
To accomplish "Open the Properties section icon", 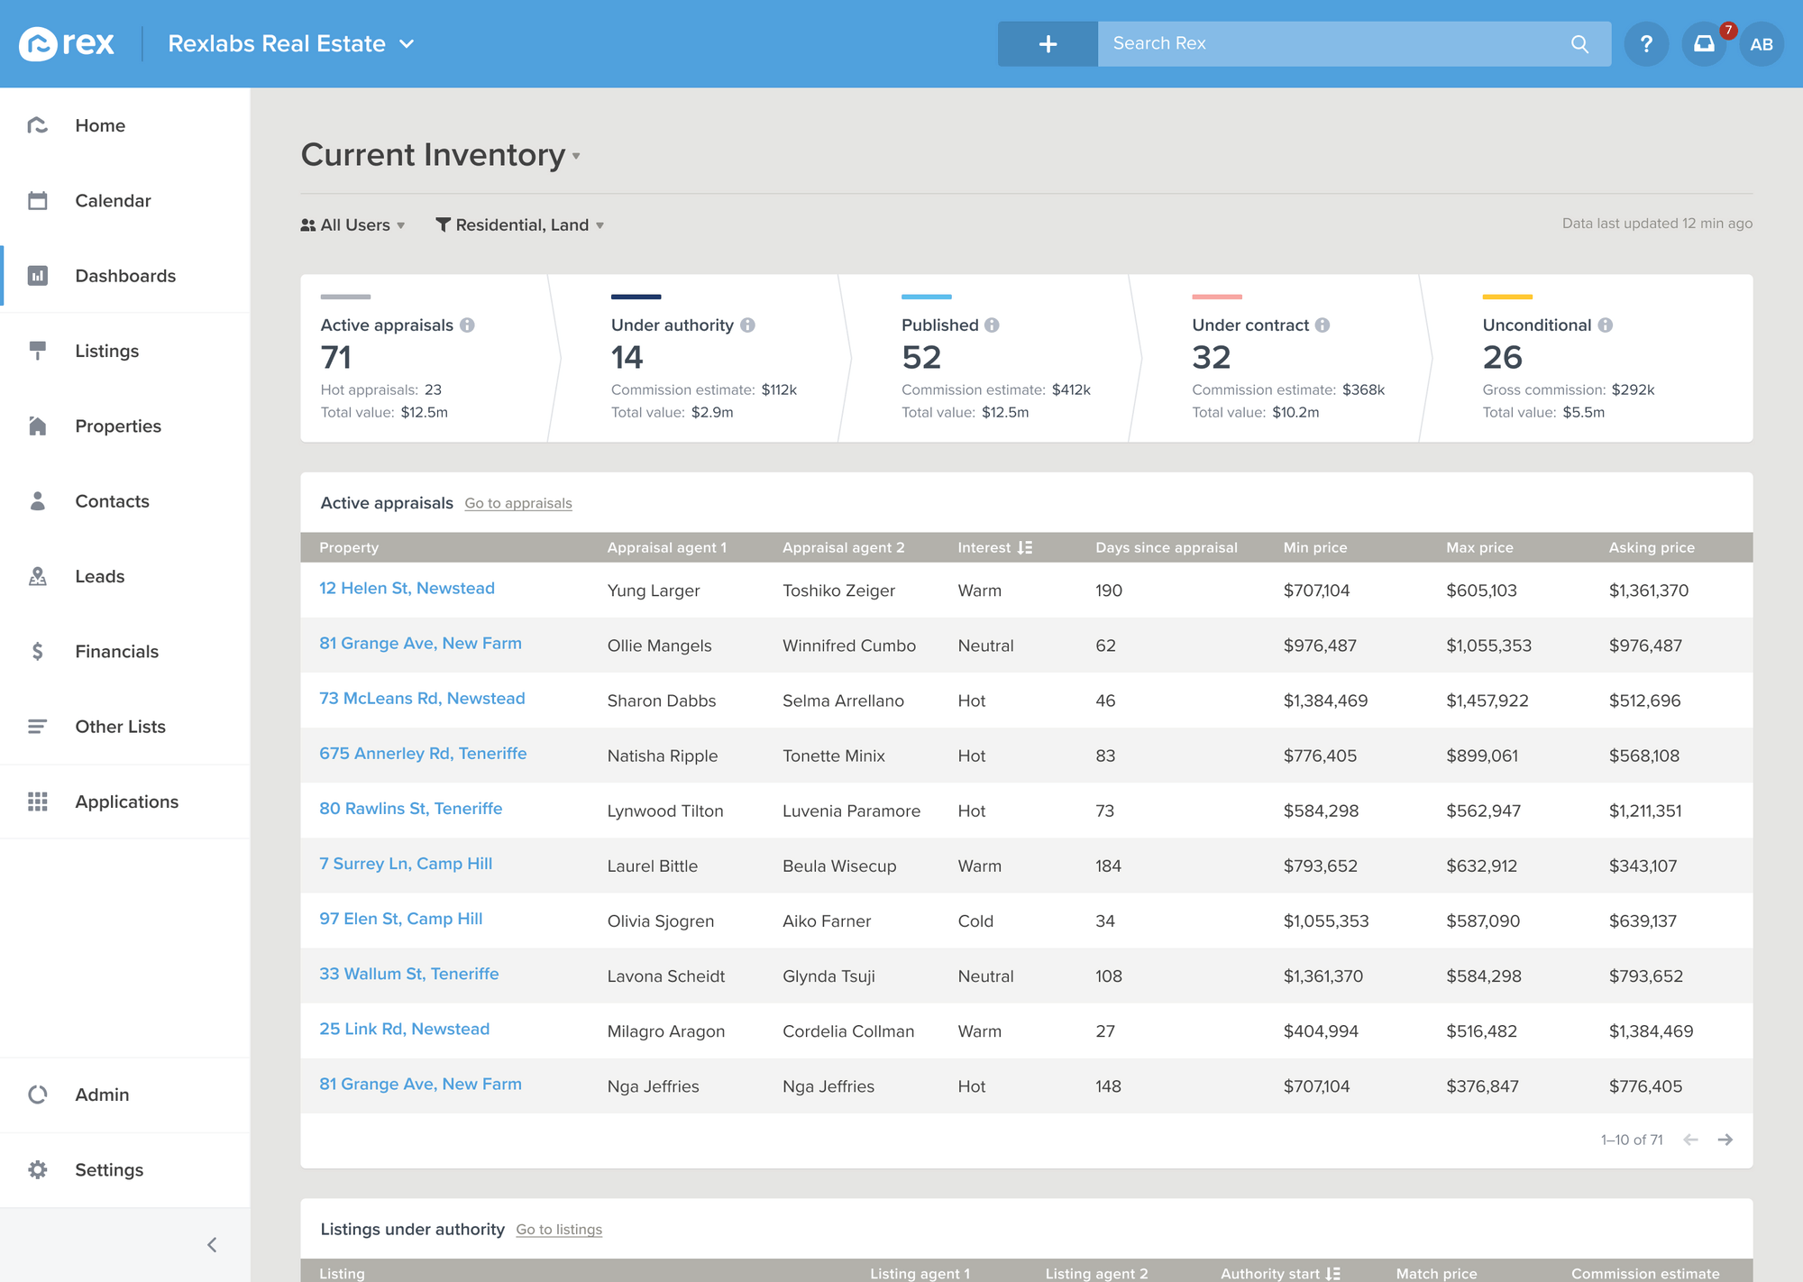I will point(37,426).
